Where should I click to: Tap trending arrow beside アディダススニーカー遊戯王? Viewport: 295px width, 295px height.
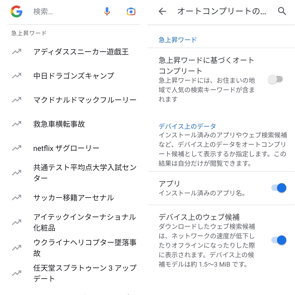click(16, 52)
